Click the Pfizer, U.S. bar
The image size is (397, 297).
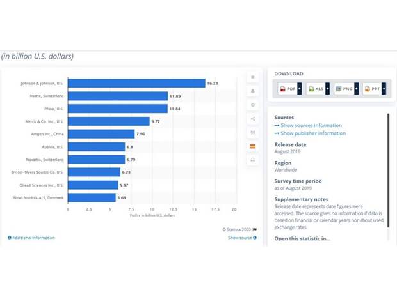(118, 109)
